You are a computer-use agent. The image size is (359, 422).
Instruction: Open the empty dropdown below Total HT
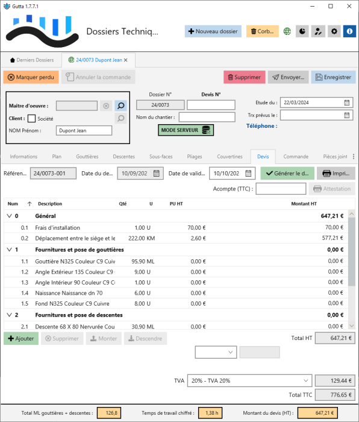[x=216, y=352]
